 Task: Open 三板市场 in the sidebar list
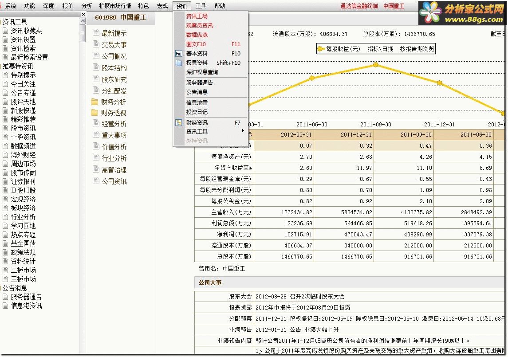(x=23, y=279)
